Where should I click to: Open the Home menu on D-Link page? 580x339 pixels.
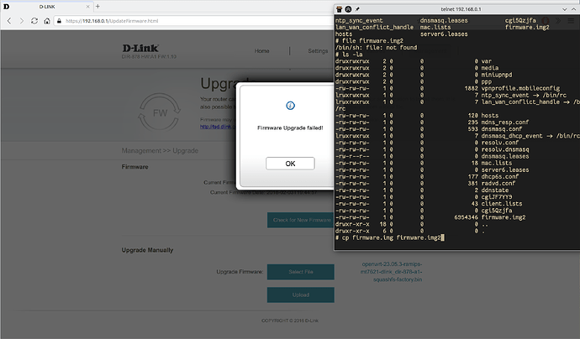[x=262, y=51]
